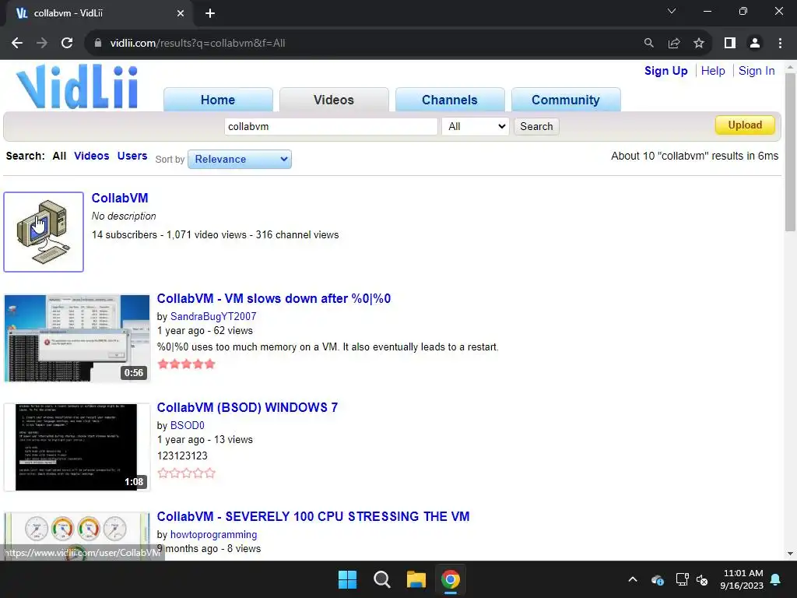The width and height of the screenshot is (797, 598).
Task: Click the cloud sync icon in the system tray
Action: point(657,579)
